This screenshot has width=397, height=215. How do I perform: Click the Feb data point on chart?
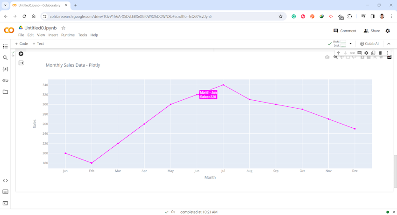click(x=92, y=163)
